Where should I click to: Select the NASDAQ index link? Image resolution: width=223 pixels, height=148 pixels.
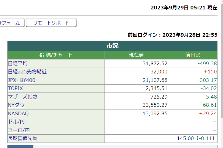click(x=18, y=114)
